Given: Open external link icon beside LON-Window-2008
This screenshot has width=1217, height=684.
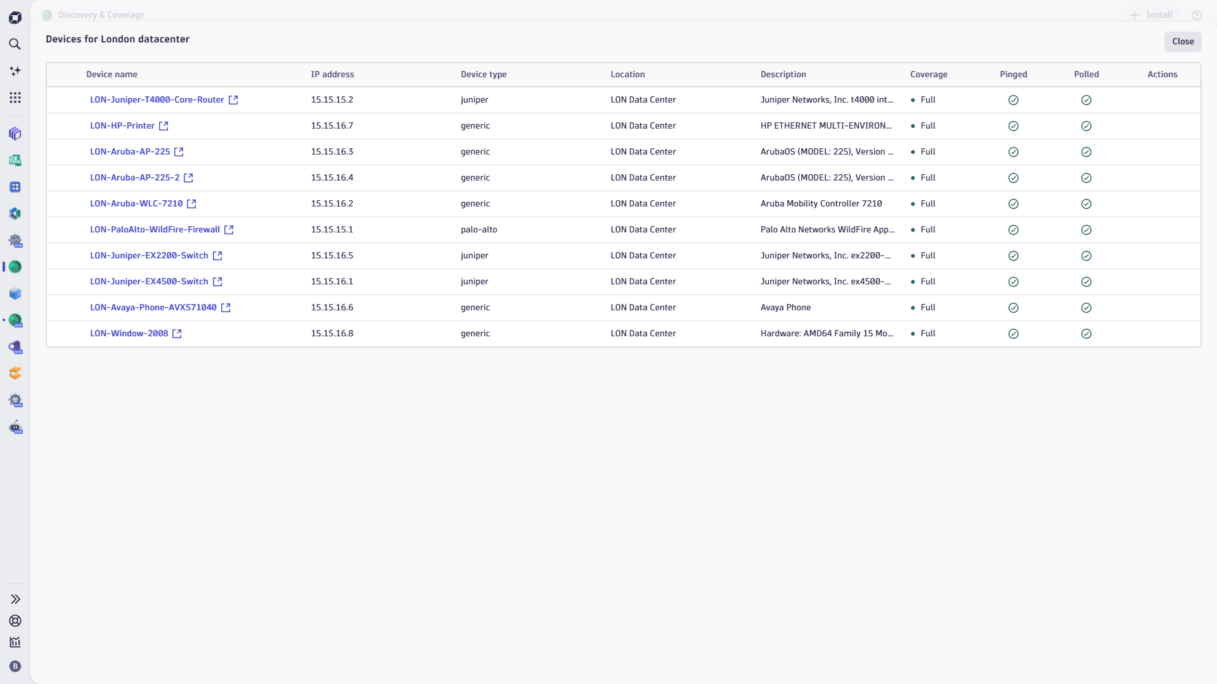Looking at the screenshot, I should [177, 334].
